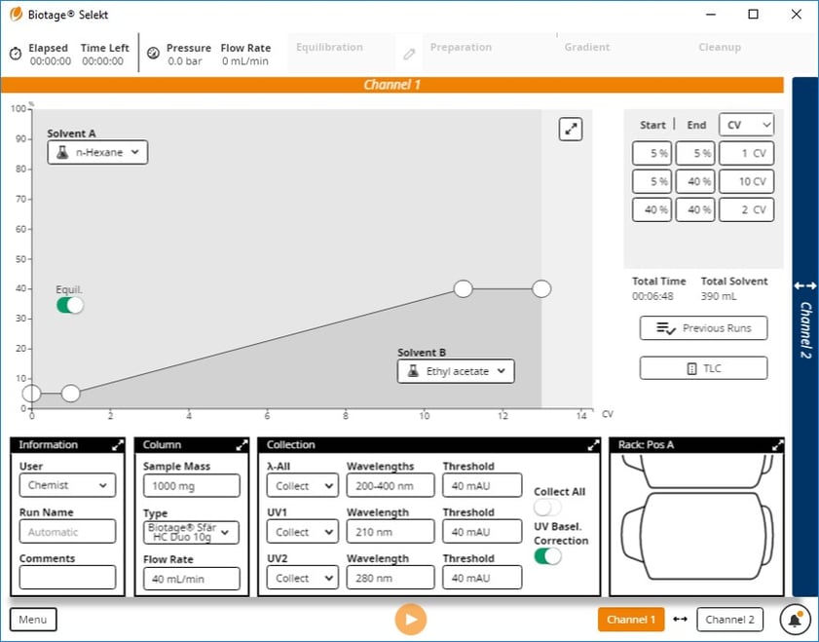Click the UV1 Threshold 40 mAU field
Screen dimensions: 819x642
[482, 532]
